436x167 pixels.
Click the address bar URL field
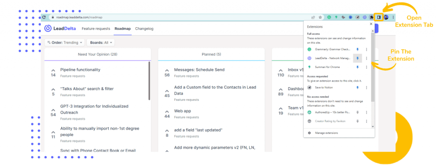point(178,17)
